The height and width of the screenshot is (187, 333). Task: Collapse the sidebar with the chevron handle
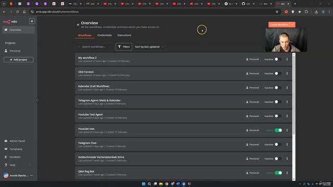[36, 100]
